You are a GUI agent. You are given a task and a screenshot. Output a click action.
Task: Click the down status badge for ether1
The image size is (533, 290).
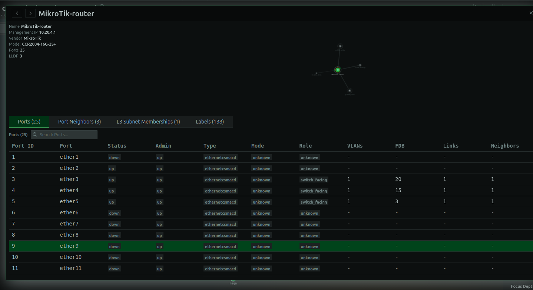[114, 158]
